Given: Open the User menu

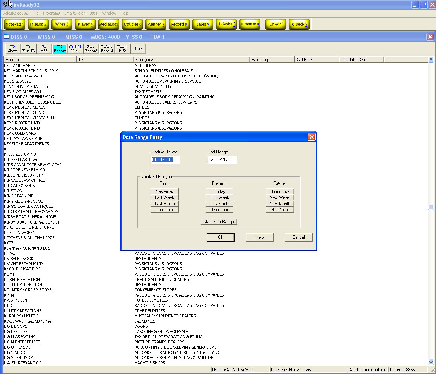Looking at the screenshot, I should (93, 13).
